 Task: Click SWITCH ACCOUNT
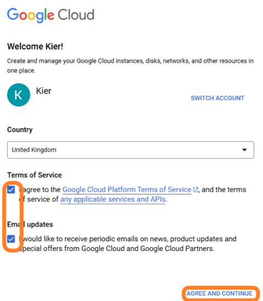218,98
